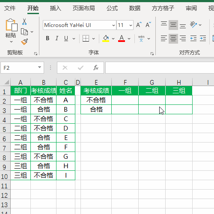
Task: Increase font size with A-up icon
Action: coord(139,25)
